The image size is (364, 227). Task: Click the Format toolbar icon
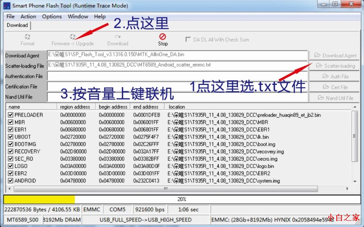click(27, 37)
